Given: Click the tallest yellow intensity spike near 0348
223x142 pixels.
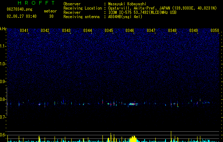Looking at the screenshot, I should [171, 136].
